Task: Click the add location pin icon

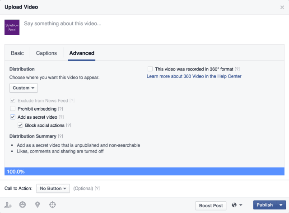Action: point(37,205)
